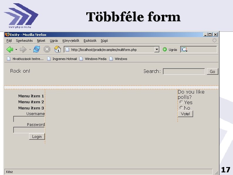Viewport: 233px width, 175px height.
Task: Open the Windows Media bookmark
Action: tap(93, 59)
